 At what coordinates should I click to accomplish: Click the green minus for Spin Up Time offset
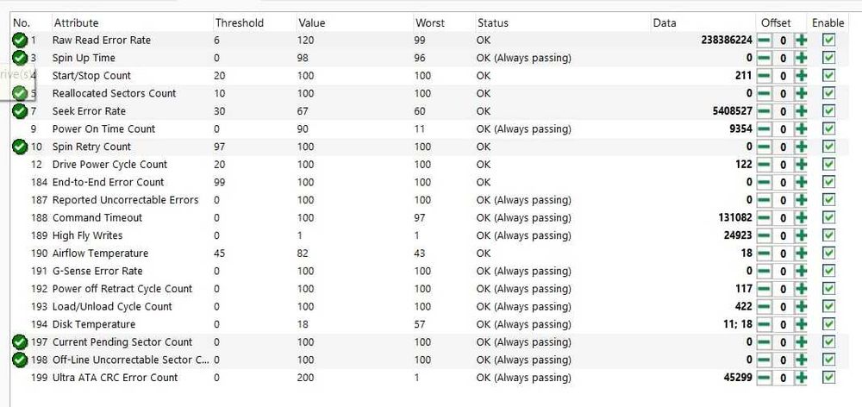click(764, 58)
